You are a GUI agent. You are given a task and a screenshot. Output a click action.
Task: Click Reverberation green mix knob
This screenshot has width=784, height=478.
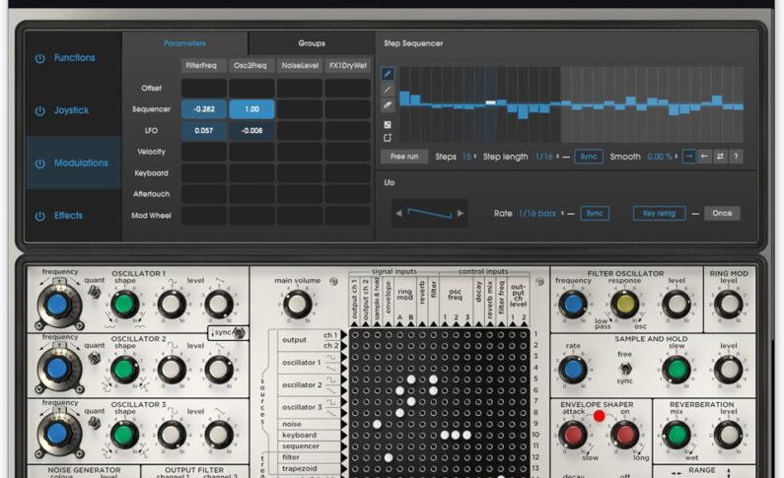(x=677, y=435)
